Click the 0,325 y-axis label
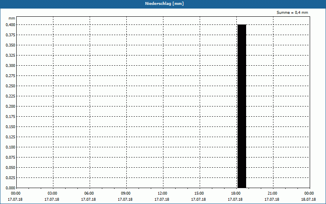The width and height of the screenshot is (326, 204). pos(11,55)
